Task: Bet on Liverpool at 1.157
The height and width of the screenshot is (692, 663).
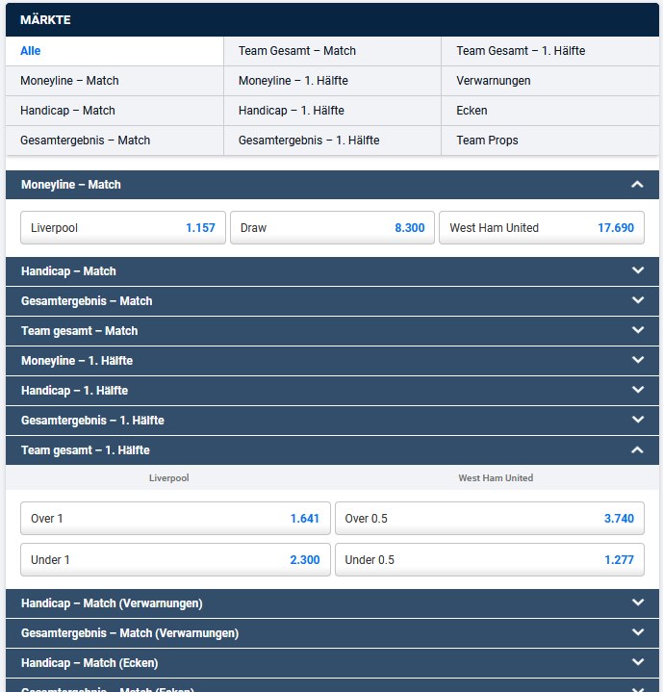Action: (x=123, y=228)
